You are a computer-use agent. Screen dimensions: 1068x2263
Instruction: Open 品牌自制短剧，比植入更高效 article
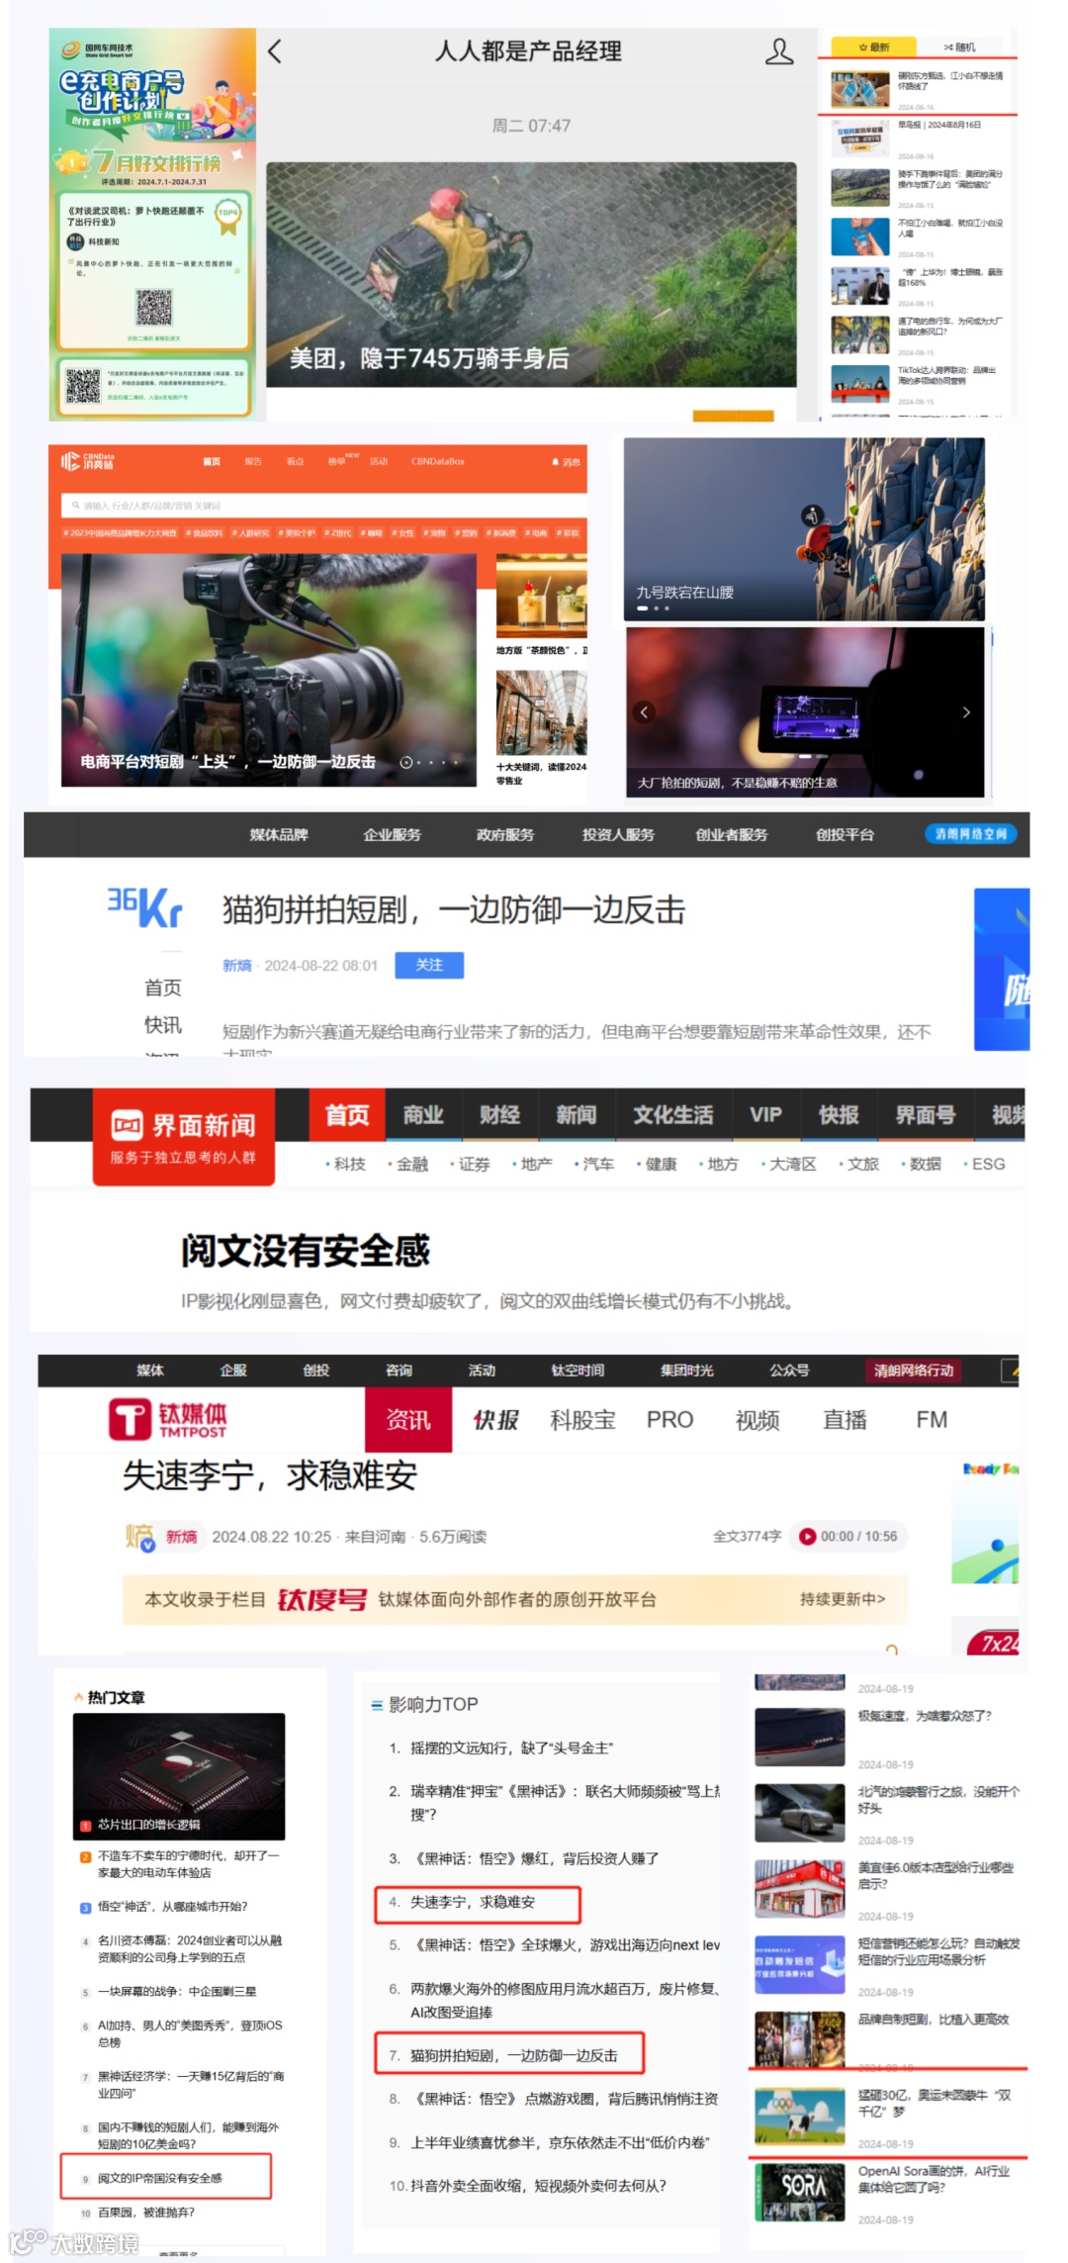point(934,2019)
